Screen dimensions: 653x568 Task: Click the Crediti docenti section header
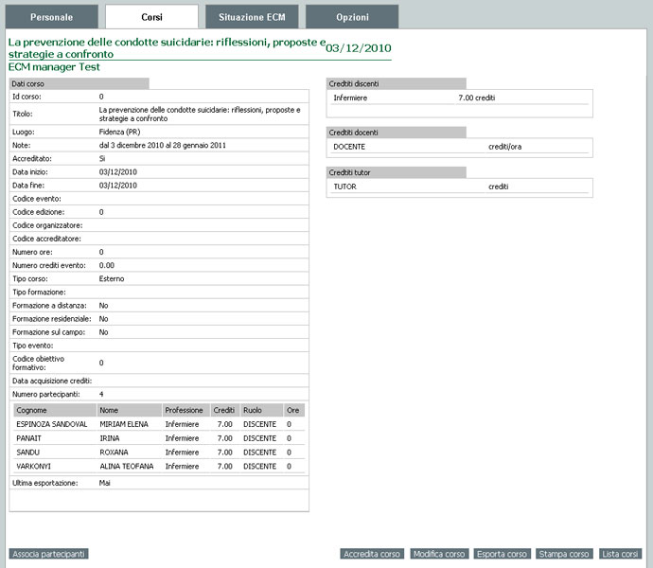396,133
